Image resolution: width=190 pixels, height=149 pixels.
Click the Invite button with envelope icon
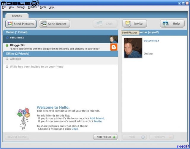134,24
